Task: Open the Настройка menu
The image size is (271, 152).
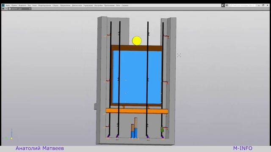Action: coord(99,5)
